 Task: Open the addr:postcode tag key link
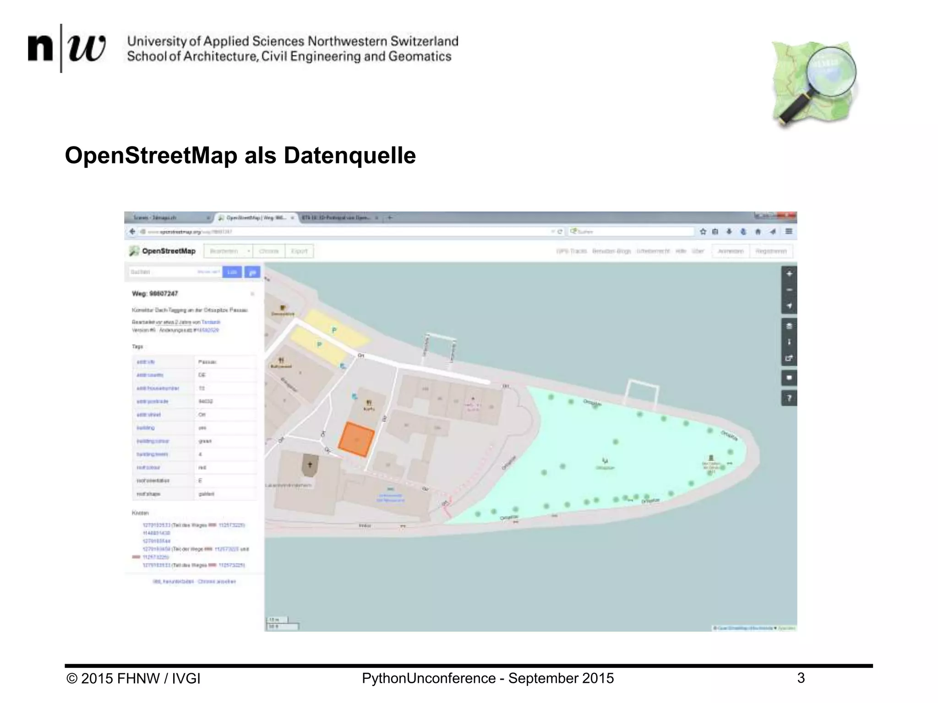pos(153,401)
